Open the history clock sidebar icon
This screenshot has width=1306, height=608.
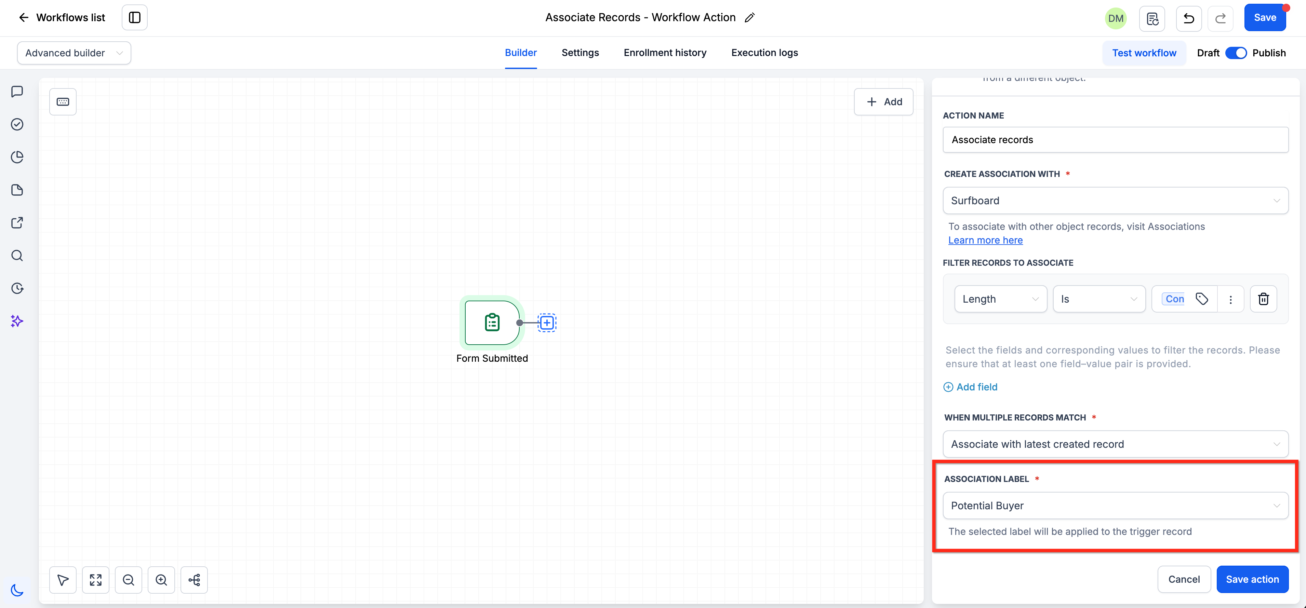17,288
